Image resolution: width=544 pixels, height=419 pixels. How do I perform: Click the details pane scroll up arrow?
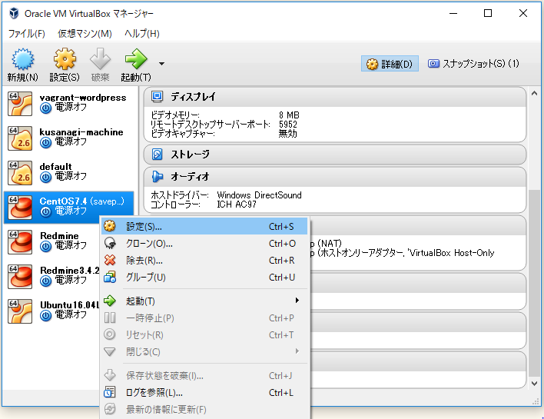click(534, 93)
